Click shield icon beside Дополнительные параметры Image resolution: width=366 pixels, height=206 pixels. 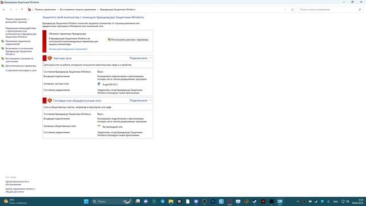click(x=3, y=66)
